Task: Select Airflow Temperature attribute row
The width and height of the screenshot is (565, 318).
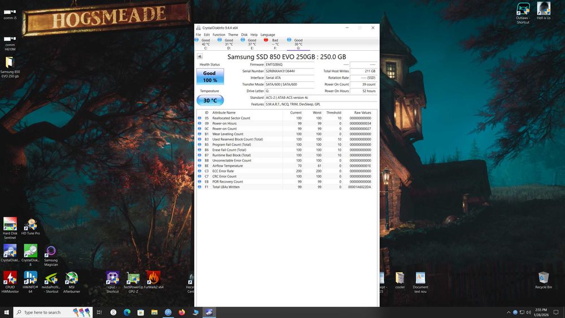Action: 287,165
